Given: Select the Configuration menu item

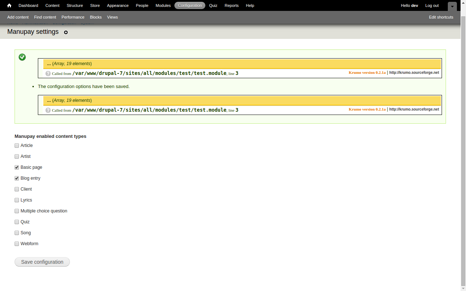Looking at the screenshot, I should pyautogui.click(x=190, y=5).
